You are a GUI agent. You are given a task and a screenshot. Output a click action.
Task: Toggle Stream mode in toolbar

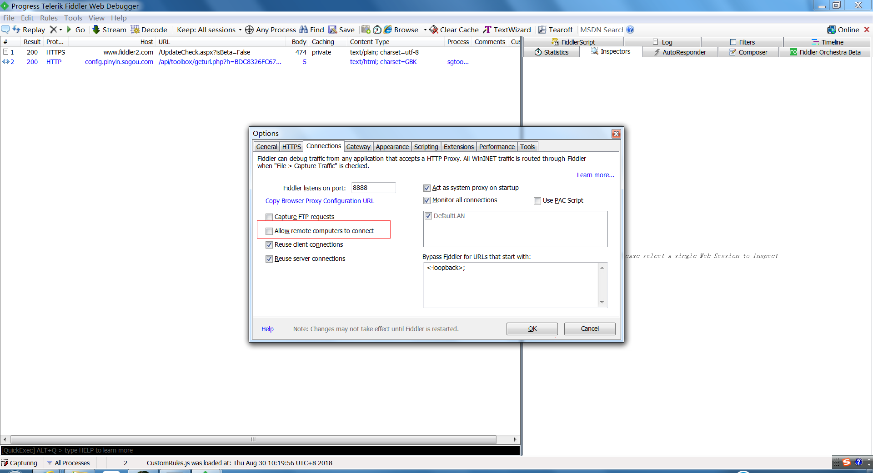(109, 30)
